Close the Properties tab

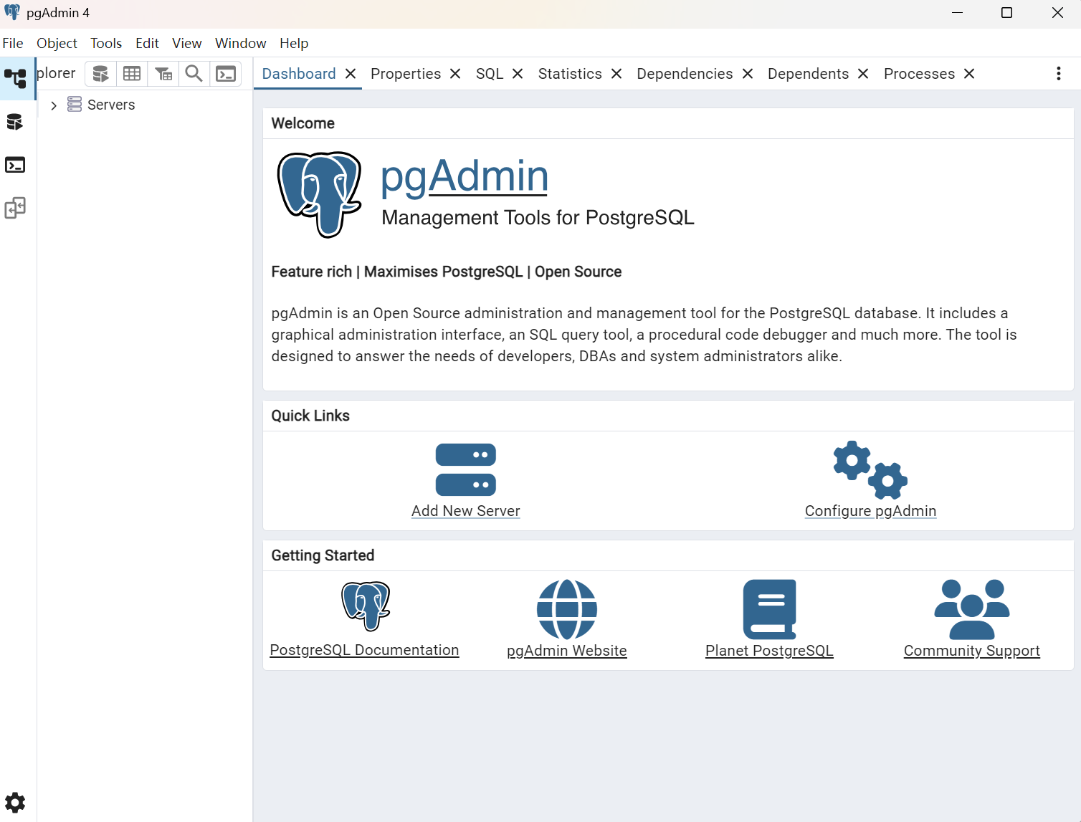click(x=455, y=74)
